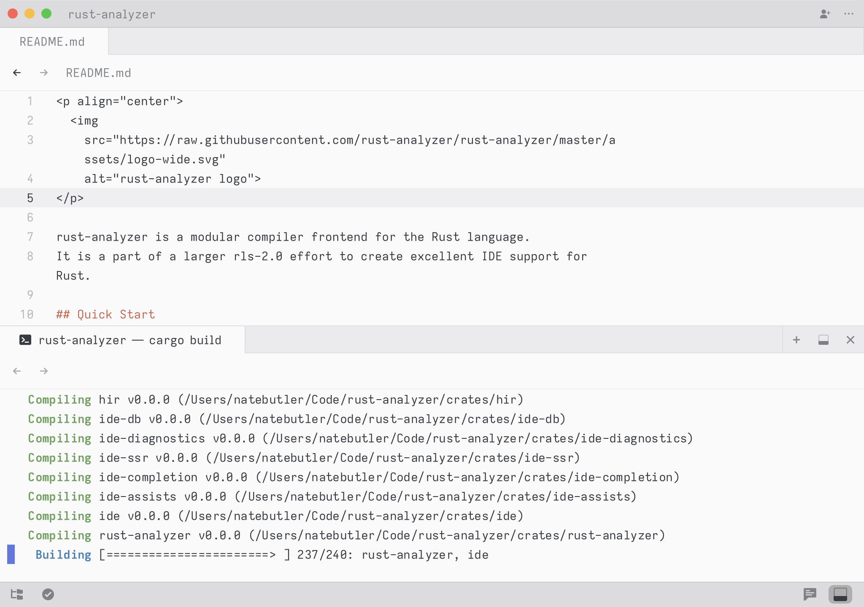Close the terminal panel
Screen dimensions: 864x607
pos(850,340)
